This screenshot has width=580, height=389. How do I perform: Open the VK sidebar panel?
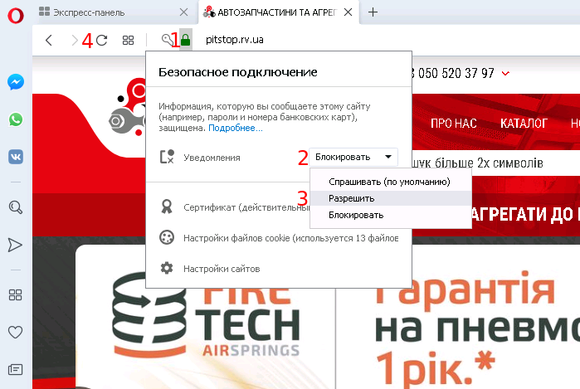(16, 157)
